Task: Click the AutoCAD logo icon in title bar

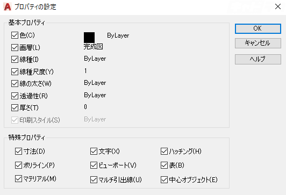Action: tap(8, 7)
